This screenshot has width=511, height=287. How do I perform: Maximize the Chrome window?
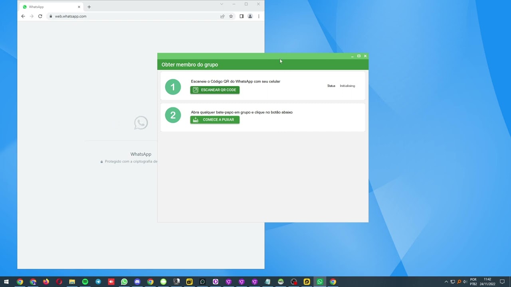[246, 4]
